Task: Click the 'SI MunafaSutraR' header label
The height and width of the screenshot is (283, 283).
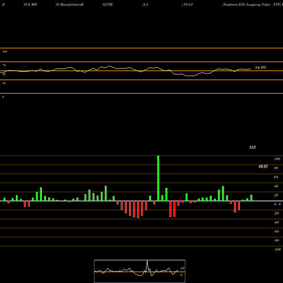Action: pos(70,5)
